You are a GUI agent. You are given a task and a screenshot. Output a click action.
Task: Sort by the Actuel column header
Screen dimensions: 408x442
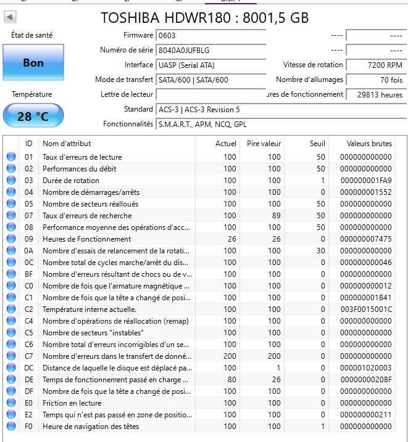coord(217,144)
